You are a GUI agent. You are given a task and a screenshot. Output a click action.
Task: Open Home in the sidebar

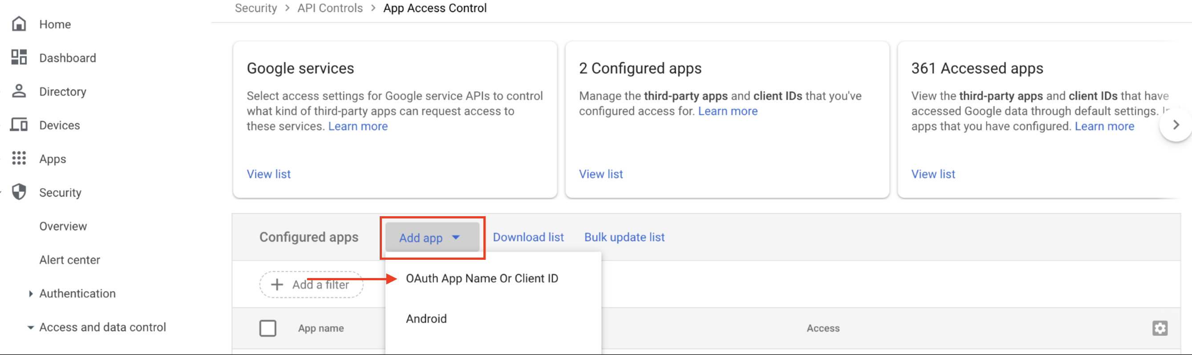tap(55, 24)
